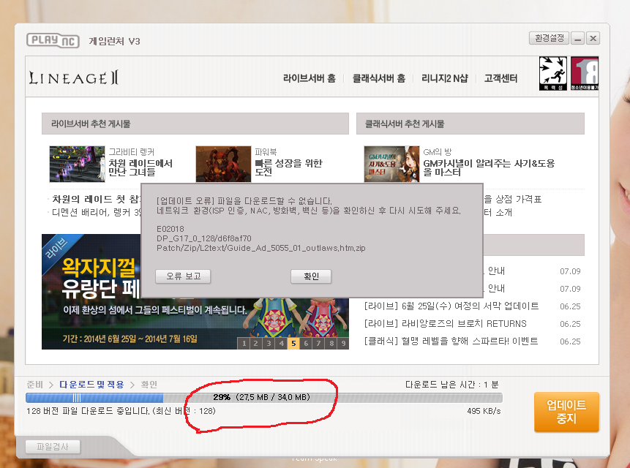The image size is (630, 468).
Task: Click the 확인 step label in progress breadcrumb
Action: point(149,385)
